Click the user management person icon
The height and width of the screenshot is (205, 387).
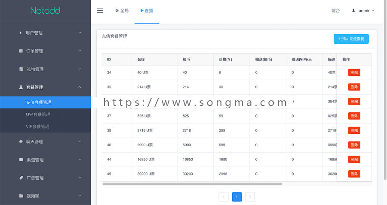tap(21, 33)
